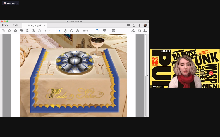Choose the Selection arrow tool
220x137 pixels.
pos(59,31)
